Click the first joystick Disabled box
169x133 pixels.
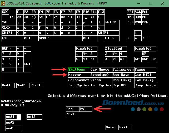86,49
